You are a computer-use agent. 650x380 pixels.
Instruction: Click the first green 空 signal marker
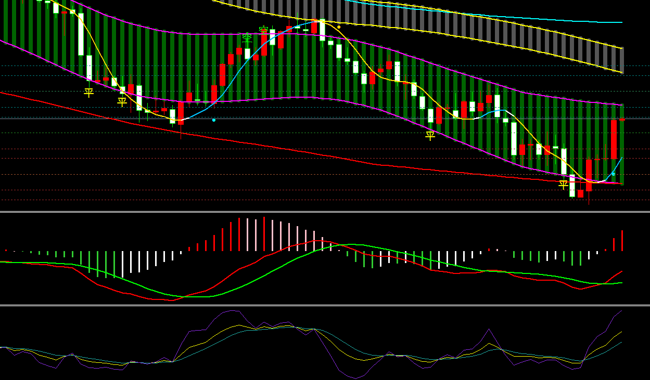click(x=247, y=38)
